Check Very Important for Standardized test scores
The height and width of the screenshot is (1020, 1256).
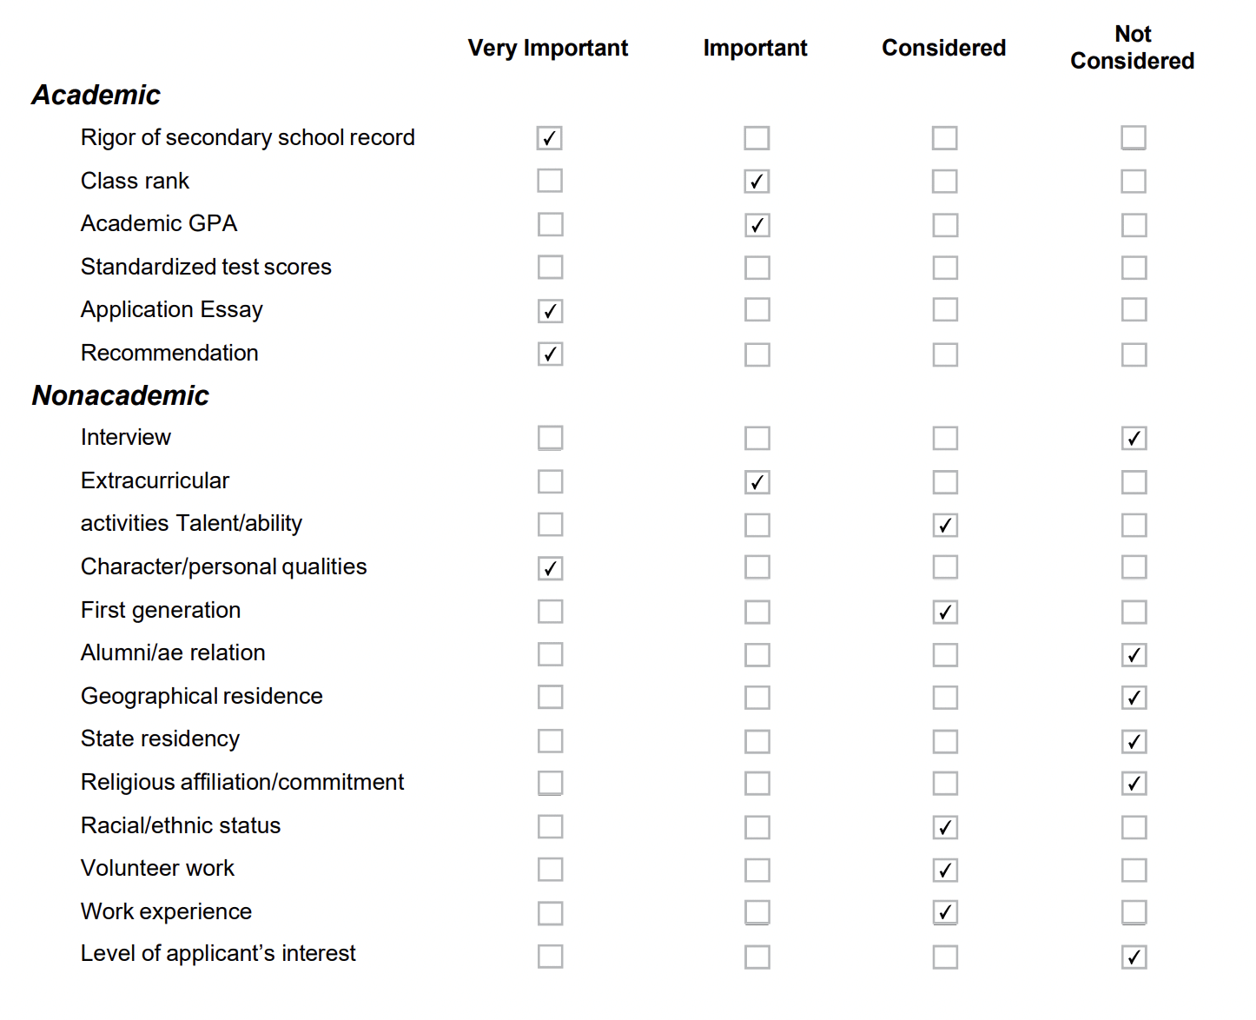[550, 267]
